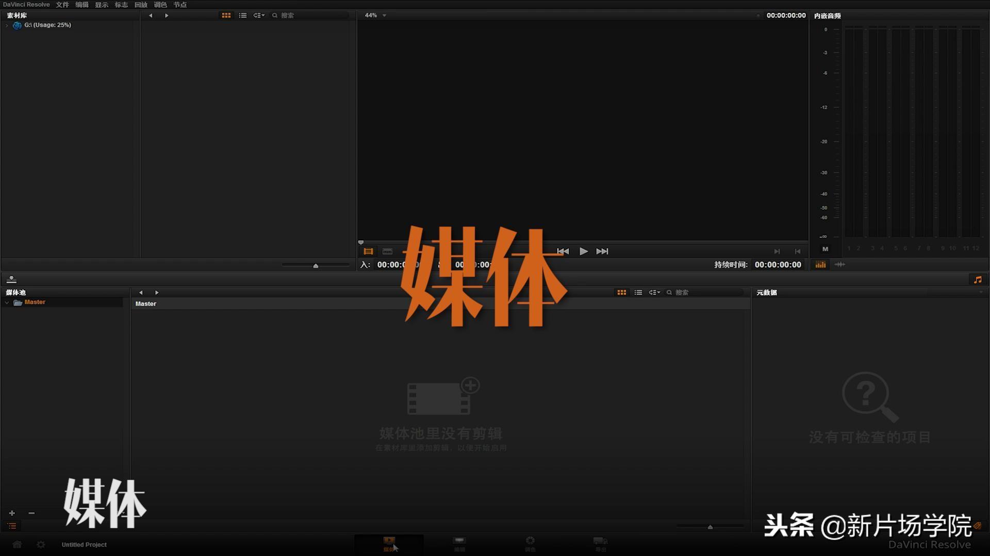
Task: Open the 文件 (File) menu
Action: tap(62, 5)
